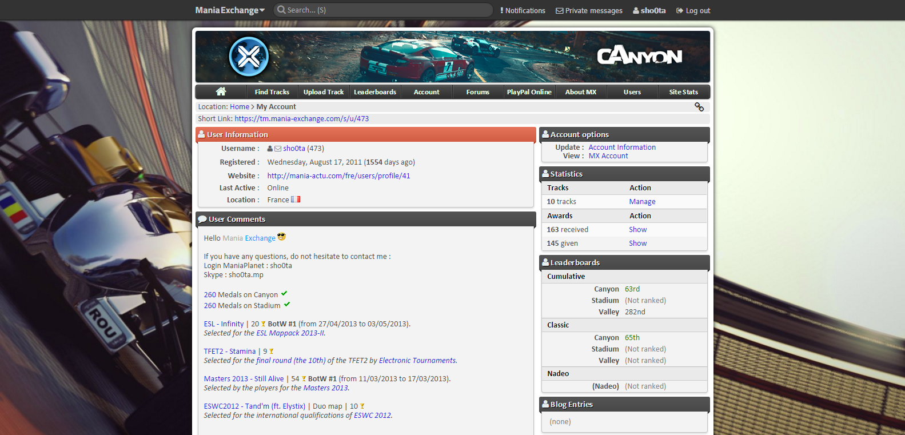Image resolution: width=905 pixels, height=435 pixels.
Task: Open Masters 2013 - Still Alive link
Action: (x=244, y=379)
